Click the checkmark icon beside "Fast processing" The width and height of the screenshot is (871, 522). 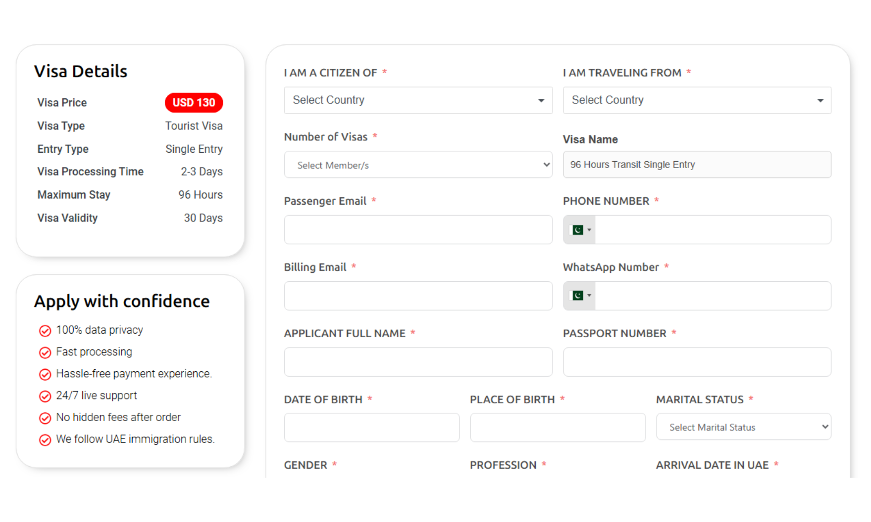[x=45, y=352]
